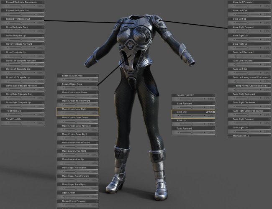Click the minus icon on Open Crotch slider

pos(63,196)
